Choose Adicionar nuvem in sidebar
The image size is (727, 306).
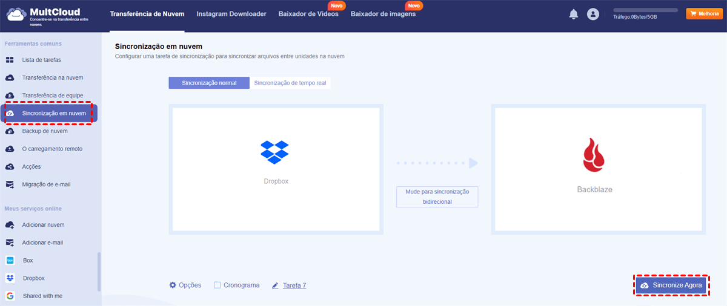(x=44, y=225)
